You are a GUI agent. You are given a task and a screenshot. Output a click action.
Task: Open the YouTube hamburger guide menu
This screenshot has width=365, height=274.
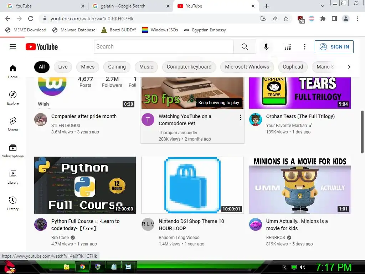(13, 47)
